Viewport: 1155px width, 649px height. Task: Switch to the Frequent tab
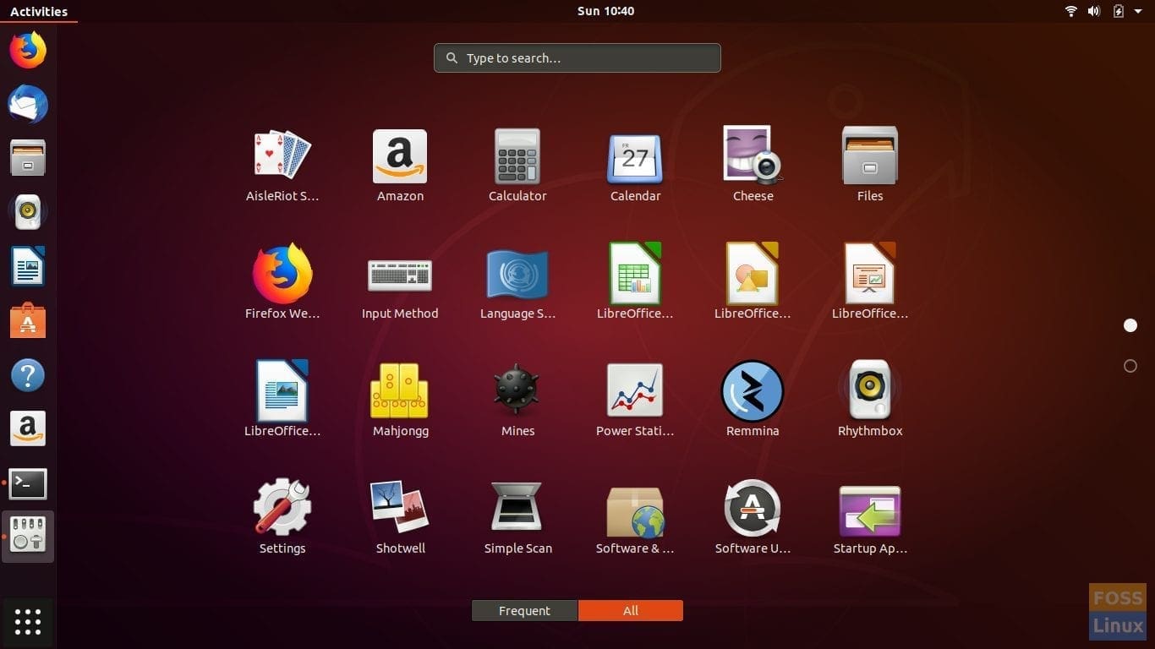[x=524, y=611]
